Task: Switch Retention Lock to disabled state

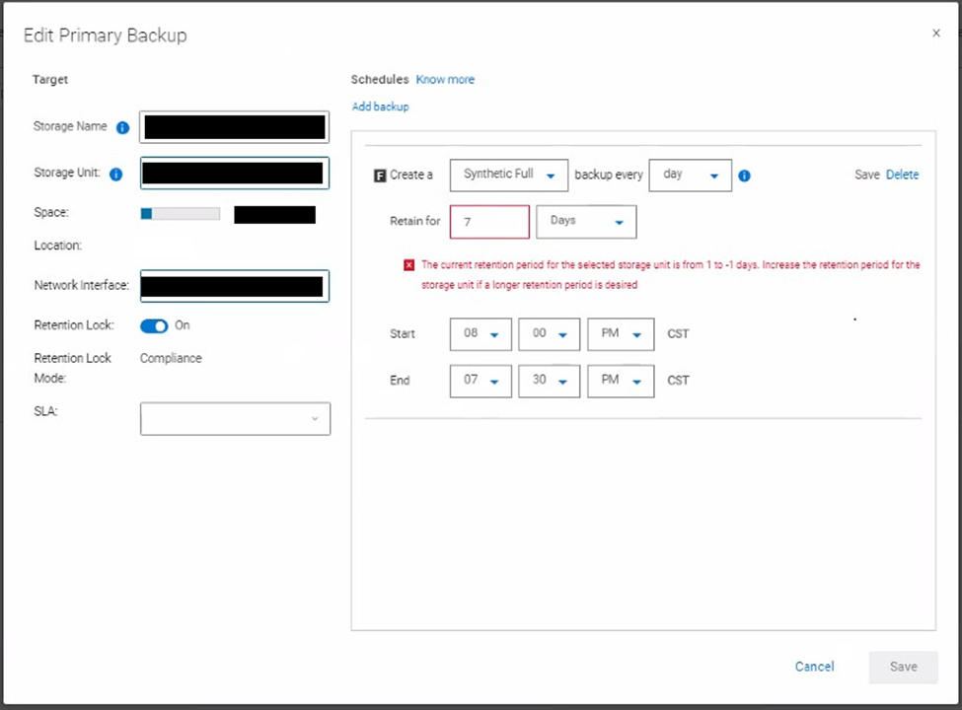Action: pyautogui.click(x=154, y=325)
